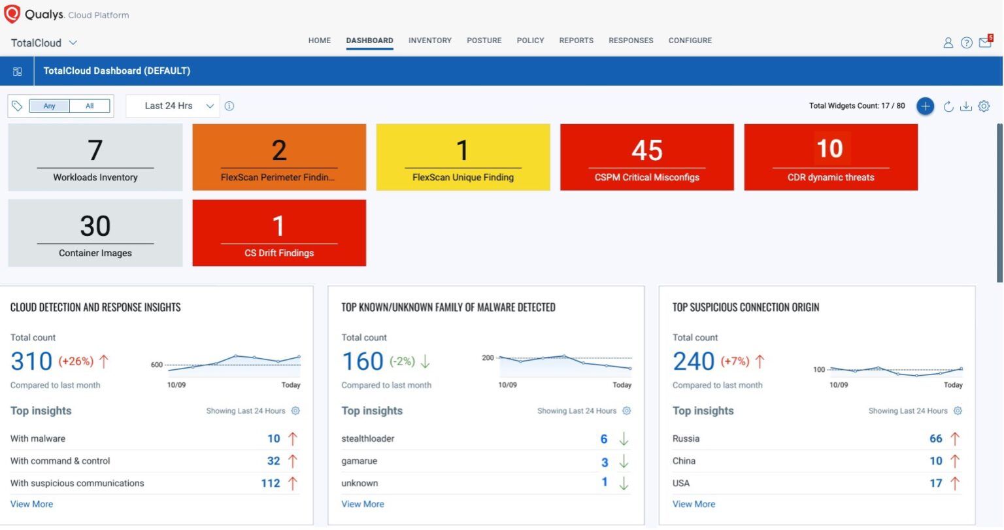Viewport: 1004px width, 530px height.
Task: Download the dashboard using the download icon
Action: 967,106
